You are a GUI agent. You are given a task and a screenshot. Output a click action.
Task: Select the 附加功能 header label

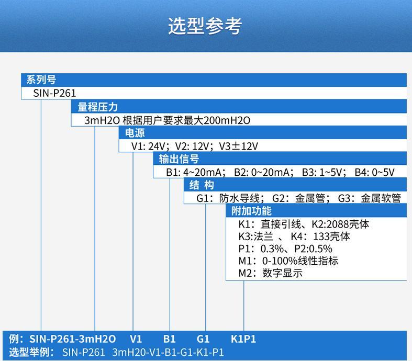[x=251, y=211]
